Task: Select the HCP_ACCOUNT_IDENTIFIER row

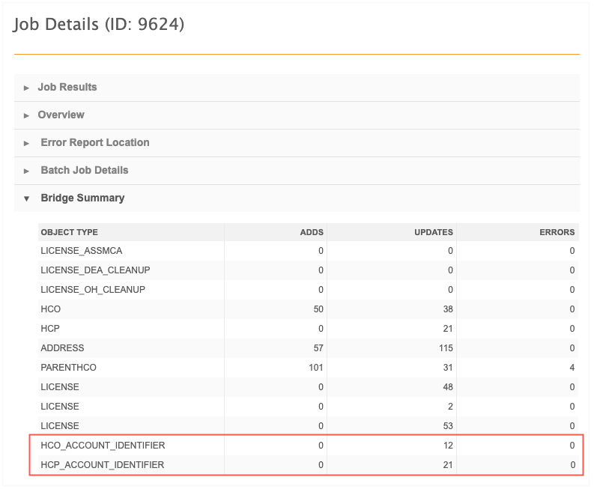Action: point(308,465)
